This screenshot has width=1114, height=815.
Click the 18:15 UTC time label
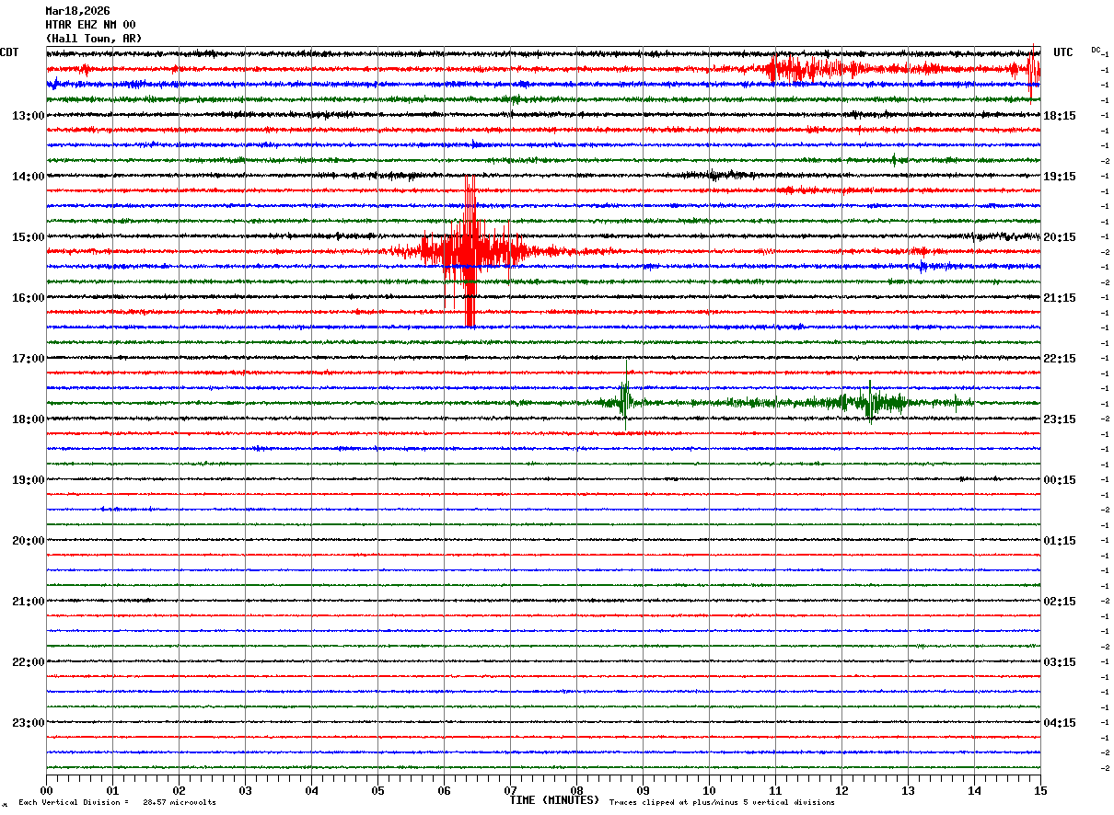click(x=1060, y=115)
